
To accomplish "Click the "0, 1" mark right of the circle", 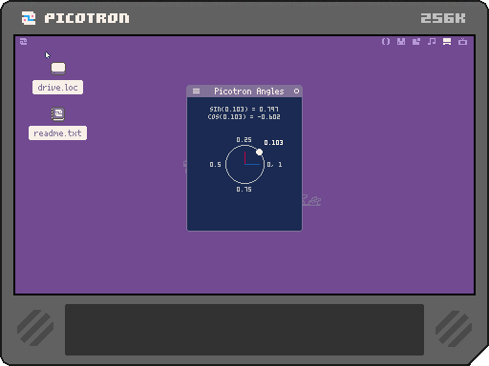I will (x=274, y=165).
